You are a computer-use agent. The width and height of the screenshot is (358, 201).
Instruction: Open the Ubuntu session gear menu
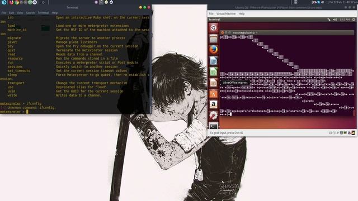(x=354, y=20)
